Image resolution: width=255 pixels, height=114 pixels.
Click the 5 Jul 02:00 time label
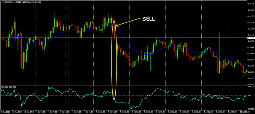pyautogui.click(x=101, y=112)
